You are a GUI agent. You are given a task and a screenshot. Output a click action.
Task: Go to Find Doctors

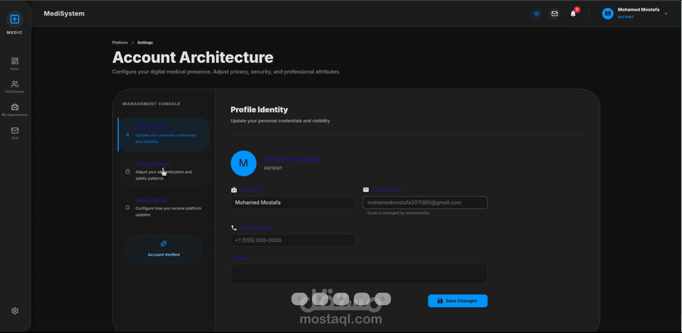[15, 86]
